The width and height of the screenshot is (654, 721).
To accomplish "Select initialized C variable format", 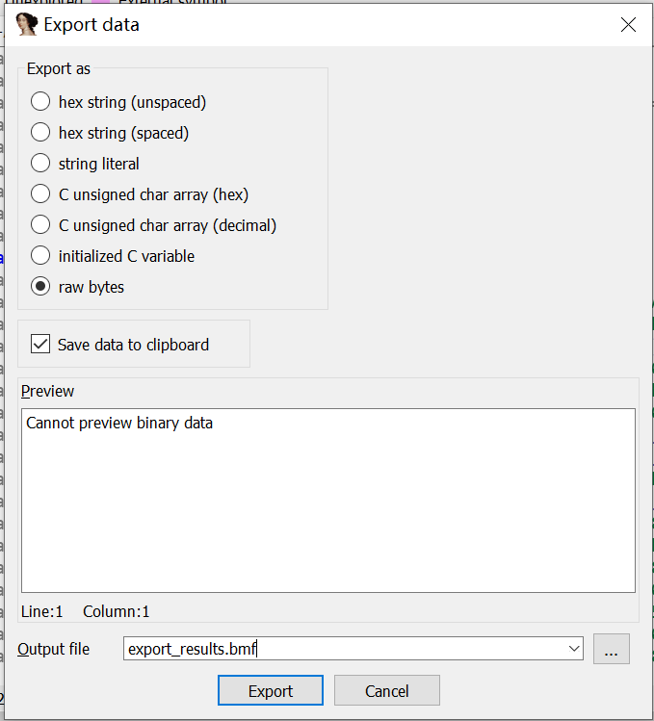I will pyautogui.click(x=40, y=256).
